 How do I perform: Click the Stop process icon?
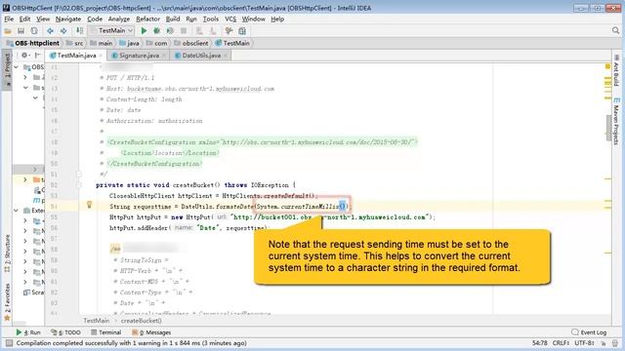click(184, 30)
